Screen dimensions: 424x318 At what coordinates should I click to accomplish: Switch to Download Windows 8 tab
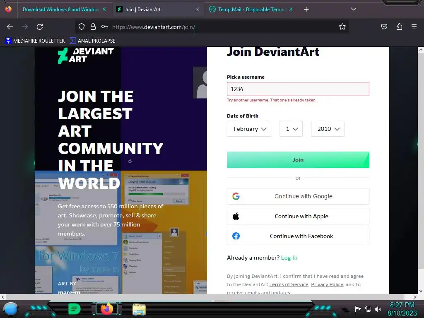[x=61, y=10]
